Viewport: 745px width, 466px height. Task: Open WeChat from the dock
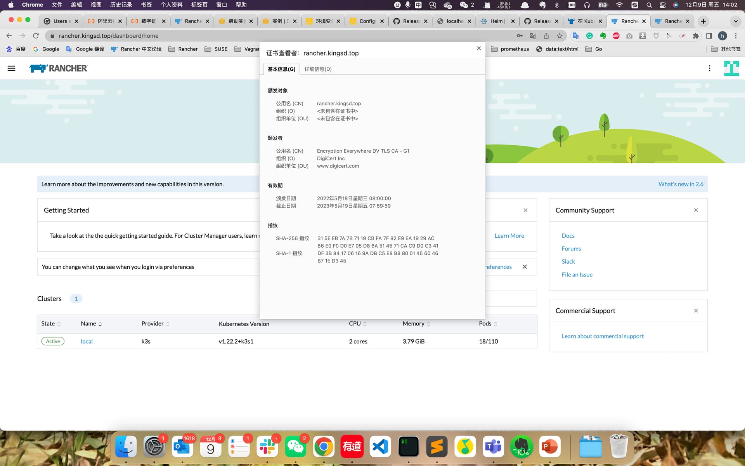[x=295, y=447]
